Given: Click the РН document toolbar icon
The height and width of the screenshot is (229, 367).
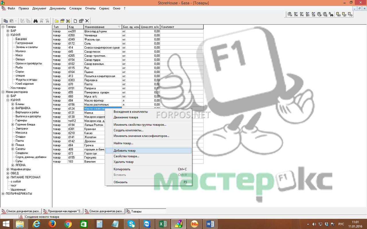Looking at the screenshot, I should (x=302, y=14).
